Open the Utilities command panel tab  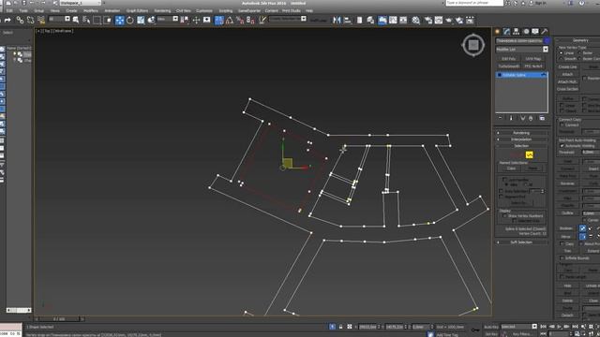click(x=544, y=31)
